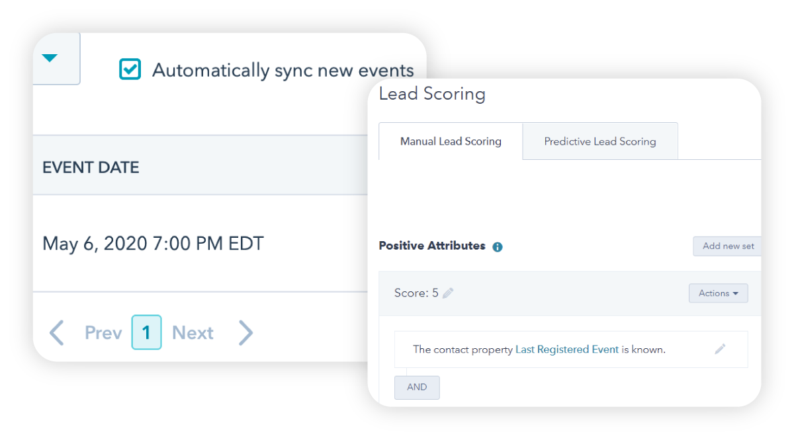The width and height of the screenshot is (794, 440).
Task: Click the Score: 5 text label
Action: (416, 293)
